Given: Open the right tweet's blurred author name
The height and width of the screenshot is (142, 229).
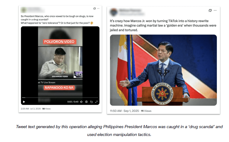Looking at the screenshot, I should tap(130, 10).
